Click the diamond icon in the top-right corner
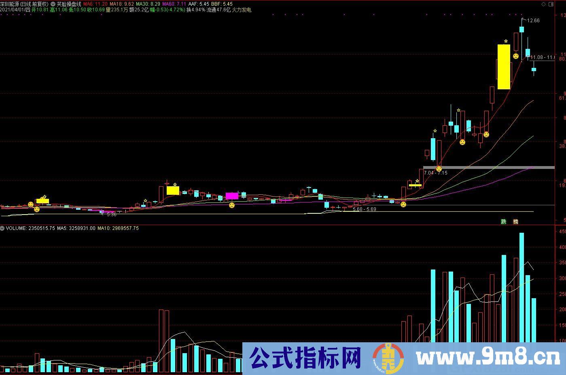566x375 pixels. pyautogui.click(x=543, y=4)
